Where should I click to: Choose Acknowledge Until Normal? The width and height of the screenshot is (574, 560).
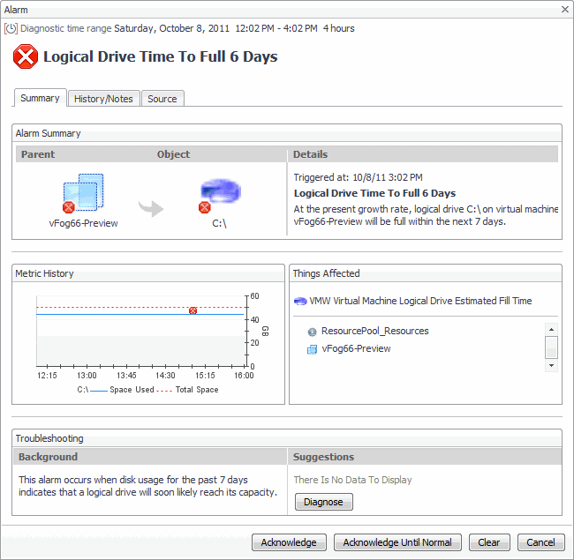[397, 542]
